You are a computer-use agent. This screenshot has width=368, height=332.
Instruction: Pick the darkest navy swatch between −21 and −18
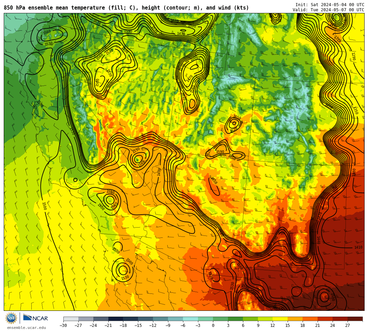[116, 319]
